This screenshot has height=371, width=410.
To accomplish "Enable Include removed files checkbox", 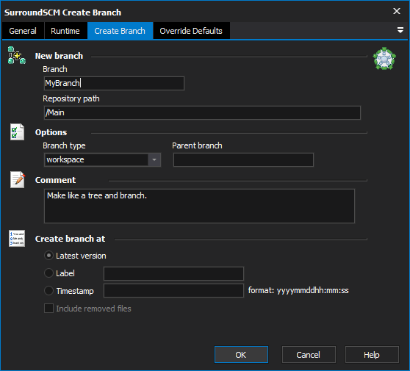I will 49,309.
